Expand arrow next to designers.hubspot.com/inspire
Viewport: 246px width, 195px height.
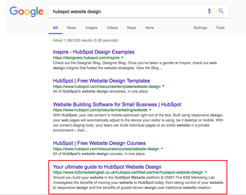pyautogui.click(x=122, y=58)
